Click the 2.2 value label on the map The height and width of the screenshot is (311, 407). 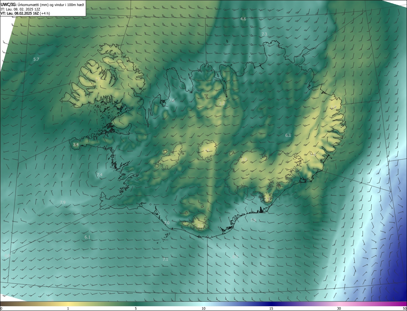click(x=222, y=104)
